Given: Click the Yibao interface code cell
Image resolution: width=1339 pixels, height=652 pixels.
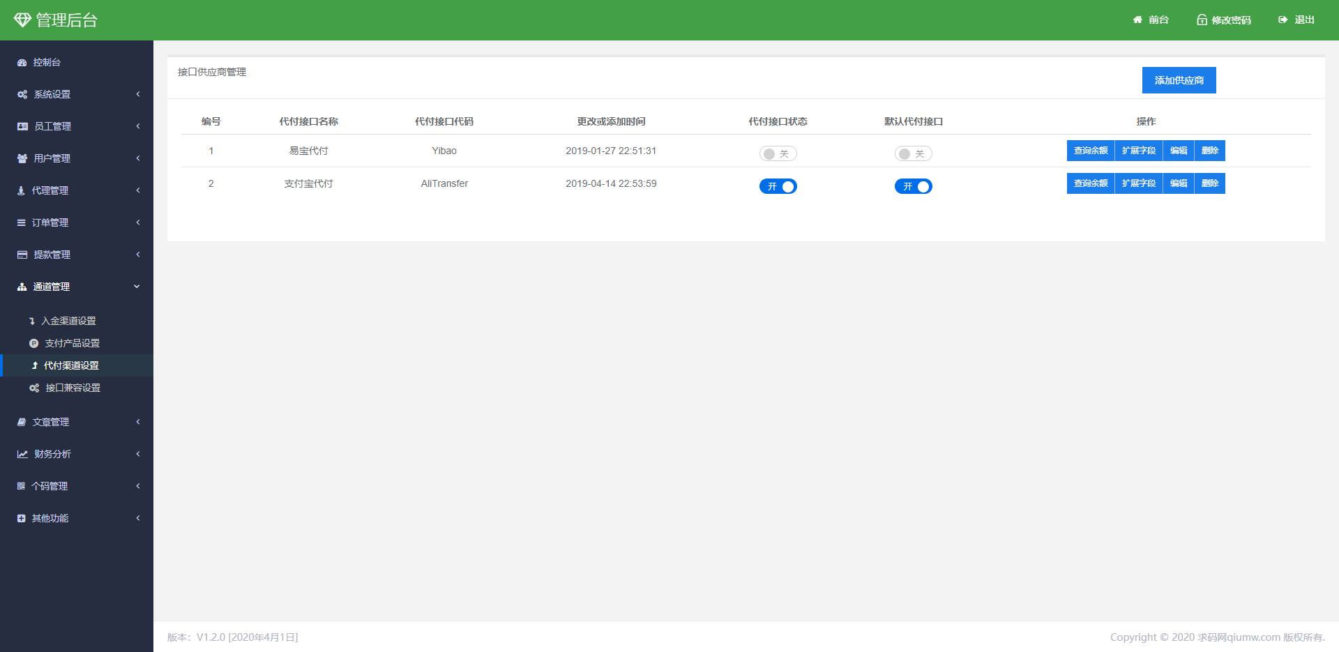Looking at the screenshot, I should point(444,151).
